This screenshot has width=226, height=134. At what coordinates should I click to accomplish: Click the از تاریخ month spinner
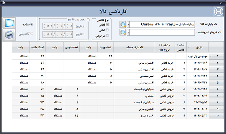click(60, 26)
